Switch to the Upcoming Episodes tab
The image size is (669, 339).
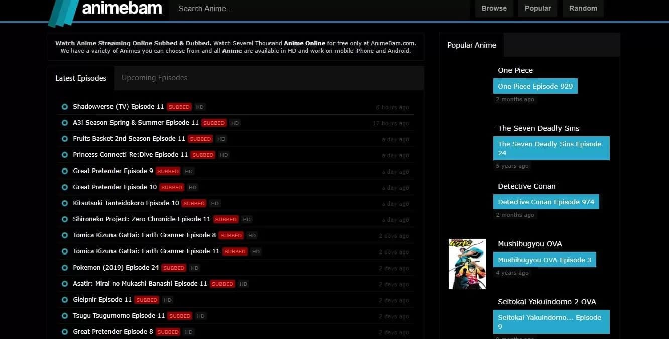[154, 78]
